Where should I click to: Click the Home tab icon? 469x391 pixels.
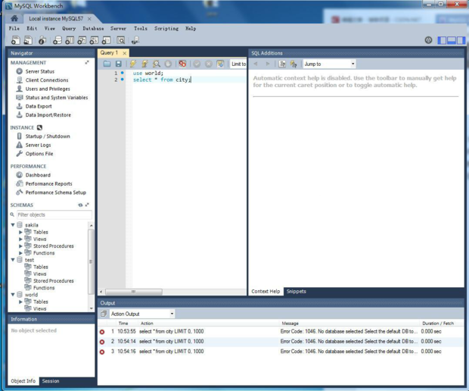[x=14, y=18]
